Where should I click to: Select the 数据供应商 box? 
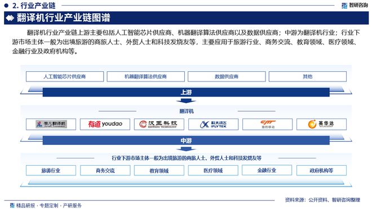227,76
